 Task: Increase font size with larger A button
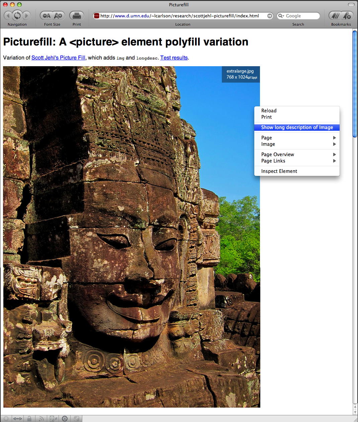(x=58, y=16)
